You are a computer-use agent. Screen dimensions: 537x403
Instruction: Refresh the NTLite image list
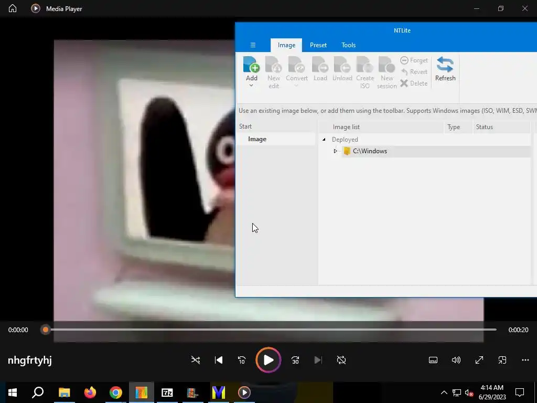coord(445,69)
